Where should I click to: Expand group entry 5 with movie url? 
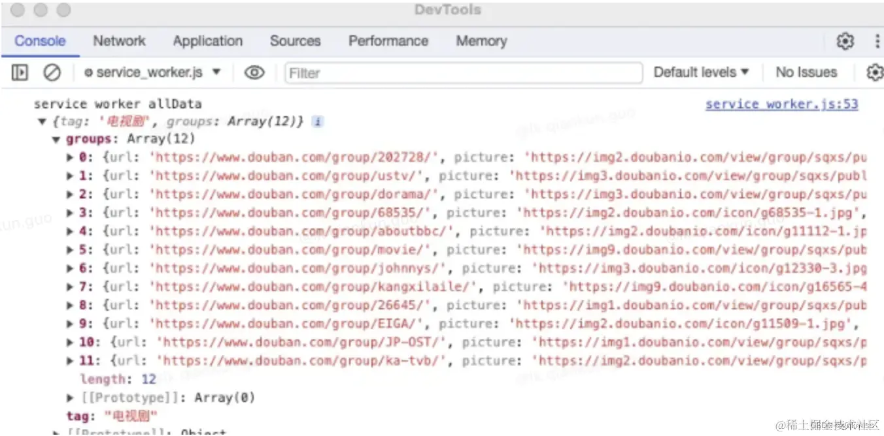(70, 249)
